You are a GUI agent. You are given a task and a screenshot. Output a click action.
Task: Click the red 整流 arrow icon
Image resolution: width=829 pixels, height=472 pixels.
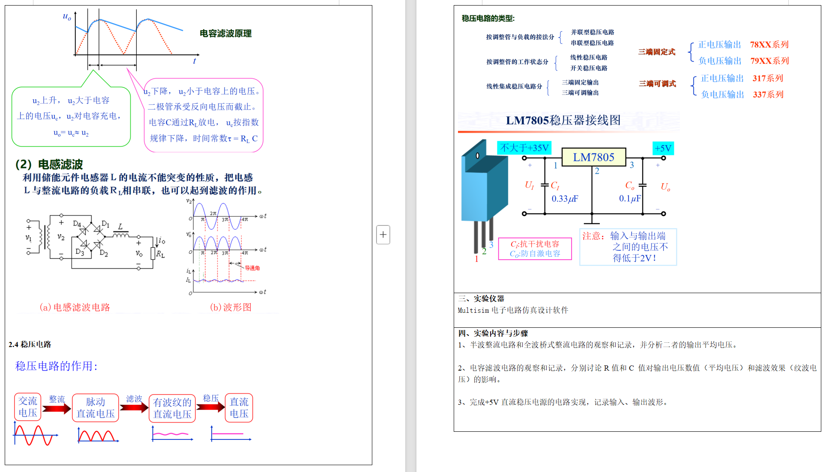tap(57, 408)
